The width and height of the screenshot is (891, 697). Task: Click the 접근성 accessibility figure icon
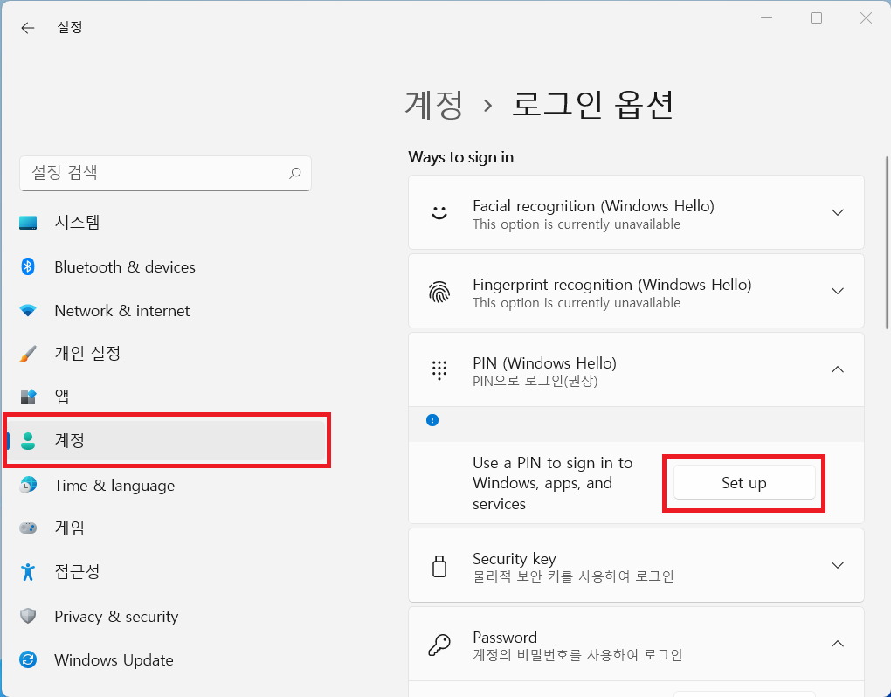28,571
